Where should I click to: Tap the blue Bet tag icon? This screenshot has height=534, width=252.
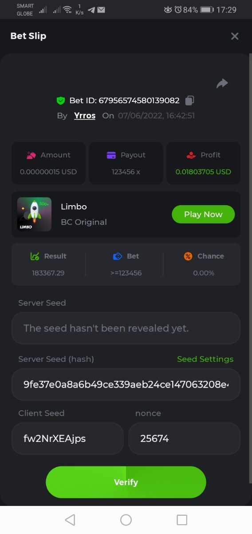[x=118, y=256]
